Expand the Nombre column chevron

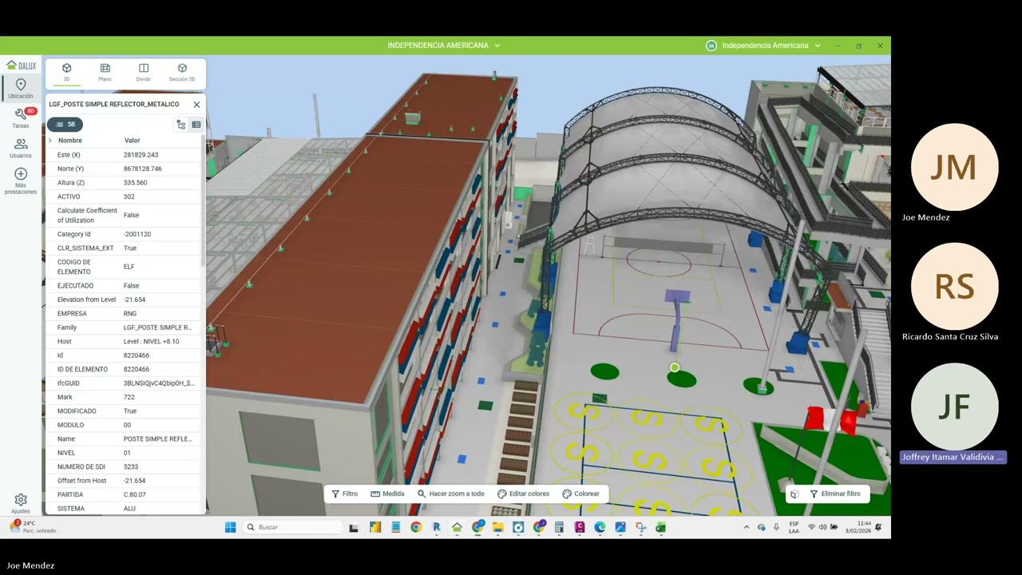[x=50, y=141]
